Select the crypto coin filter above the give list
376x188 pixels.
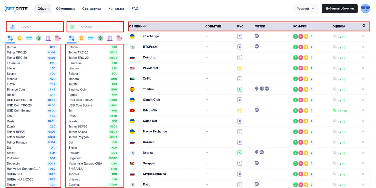(x=20, y=38)
